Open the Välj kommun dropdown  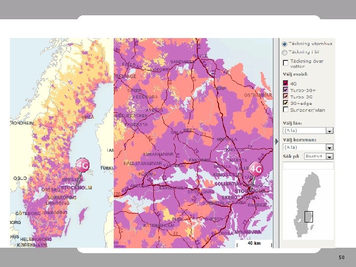click(x=308, y=147)
